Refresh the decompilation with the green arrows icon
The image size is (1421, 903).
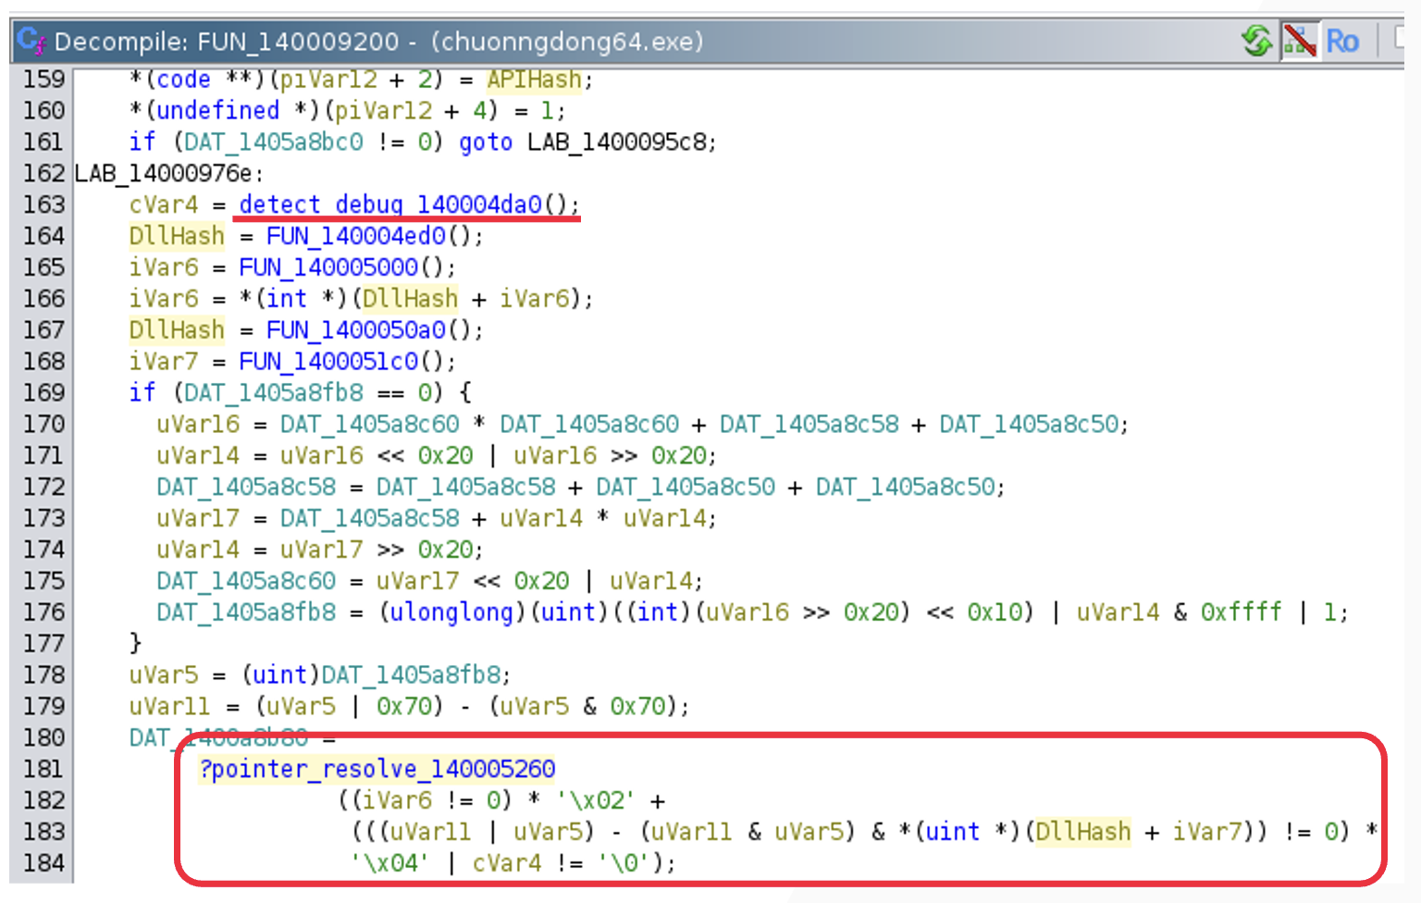(x=1258, y=42)
